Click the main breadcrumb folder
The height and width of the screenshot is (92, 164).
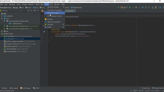click(28, 7)
